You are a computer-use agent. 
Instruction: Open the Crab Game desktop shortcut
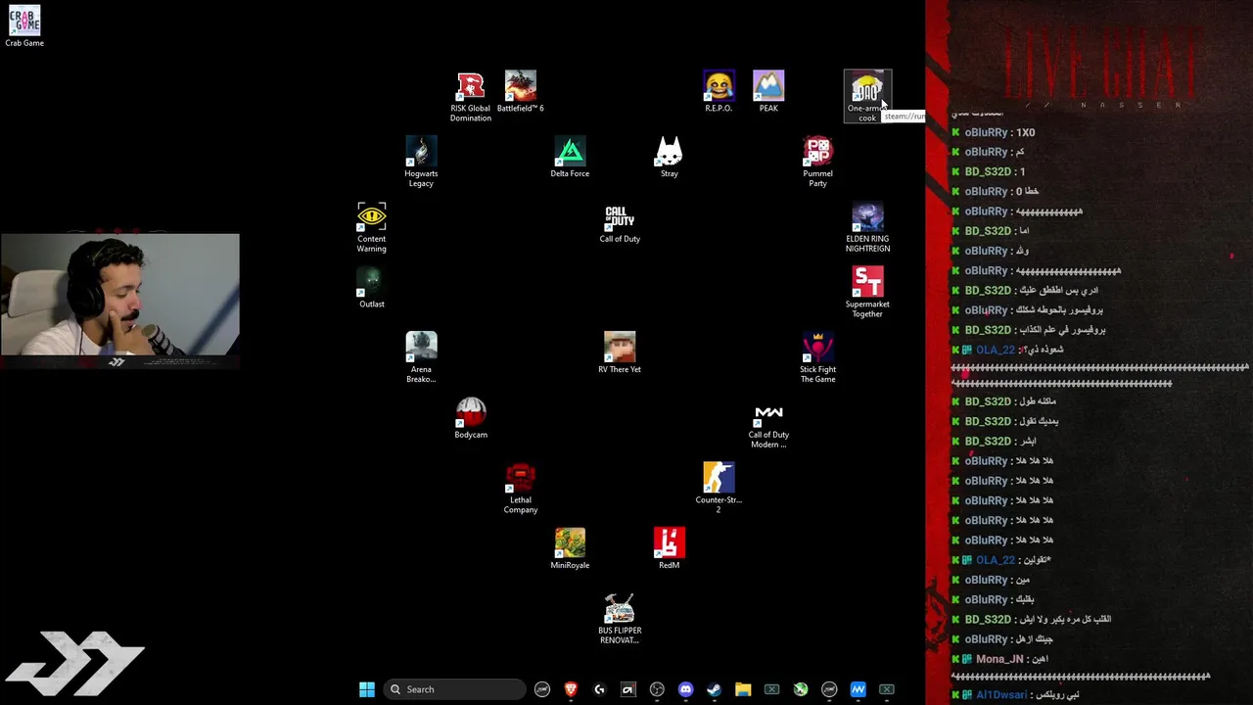24,26
